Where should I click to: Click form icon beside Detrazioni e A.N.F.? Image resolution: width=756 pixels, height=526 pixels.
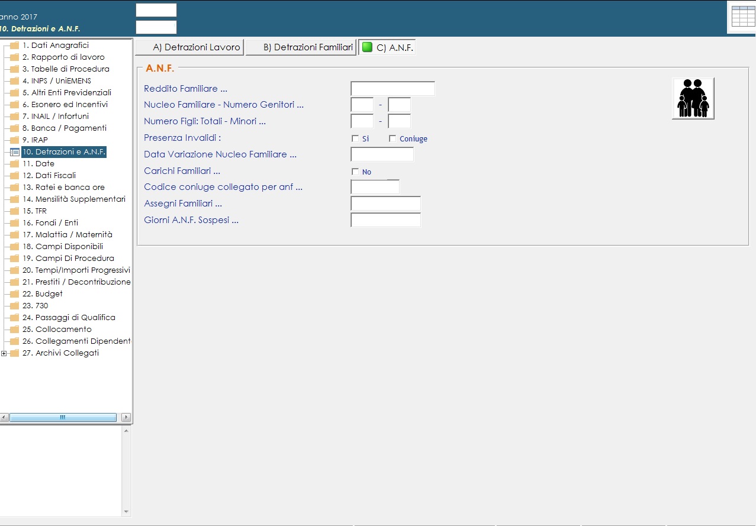point(15,152)
